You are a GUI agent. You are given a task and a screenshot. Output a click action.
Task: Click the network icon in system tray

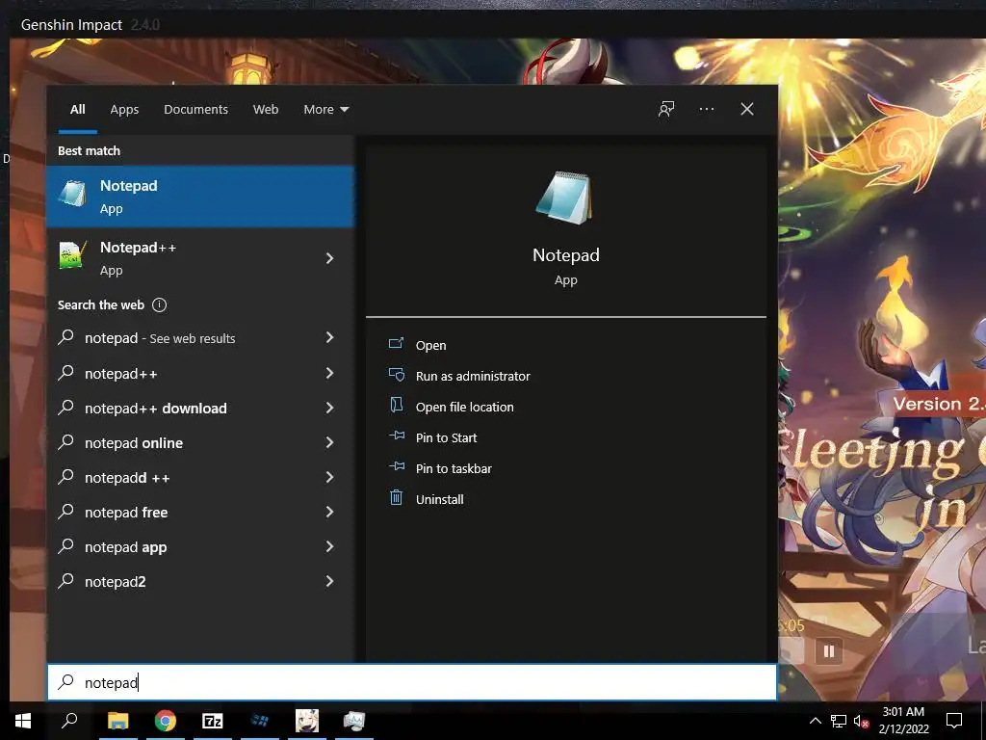(x=839, y=721)
